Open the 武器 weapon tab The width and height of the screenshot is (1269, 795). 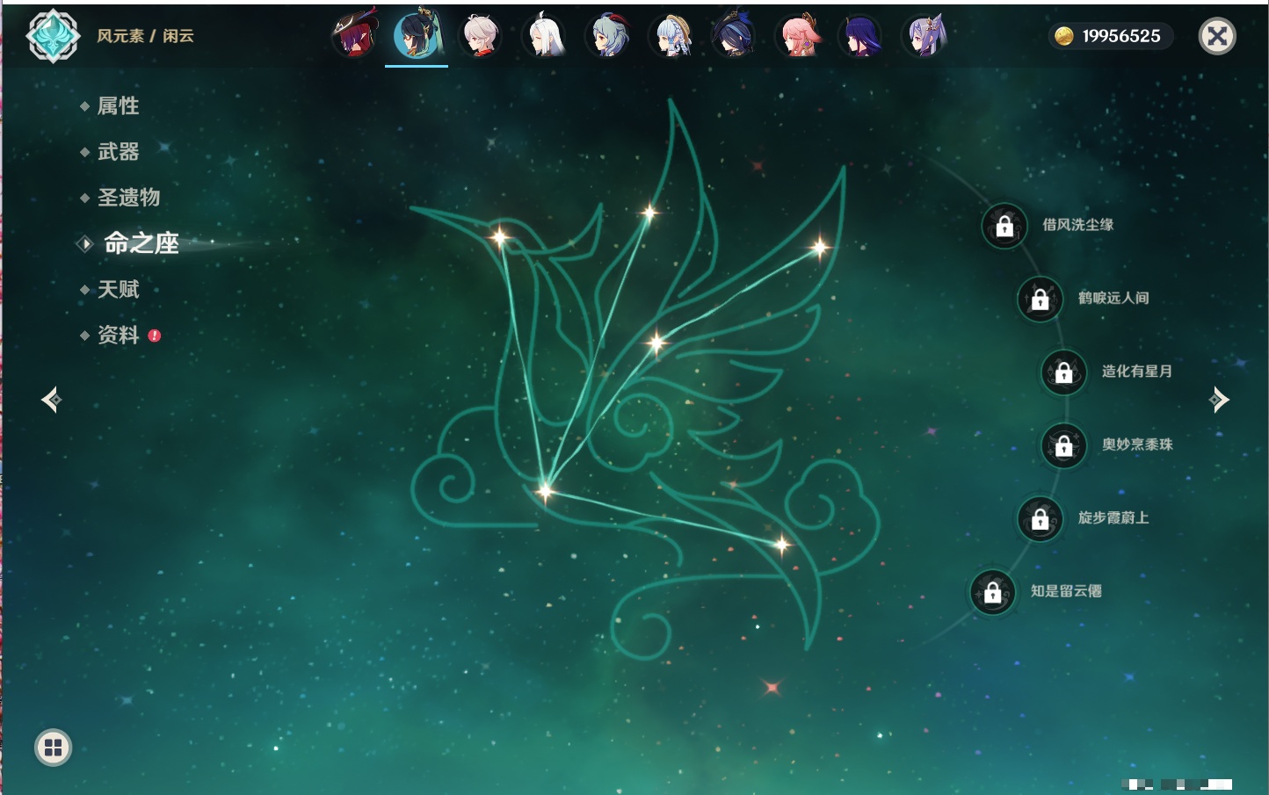coord(118,152)
